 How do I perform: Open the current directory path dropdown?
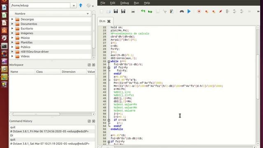point(74,5)
